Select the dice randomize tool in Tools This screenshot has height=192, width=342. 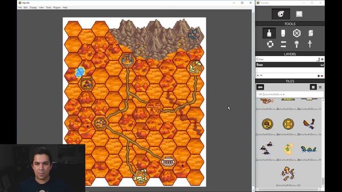(311, 33)
